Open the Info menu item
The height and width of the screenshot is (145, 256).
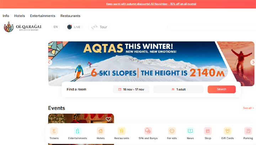pyautogui.click(x=6, y=16)
